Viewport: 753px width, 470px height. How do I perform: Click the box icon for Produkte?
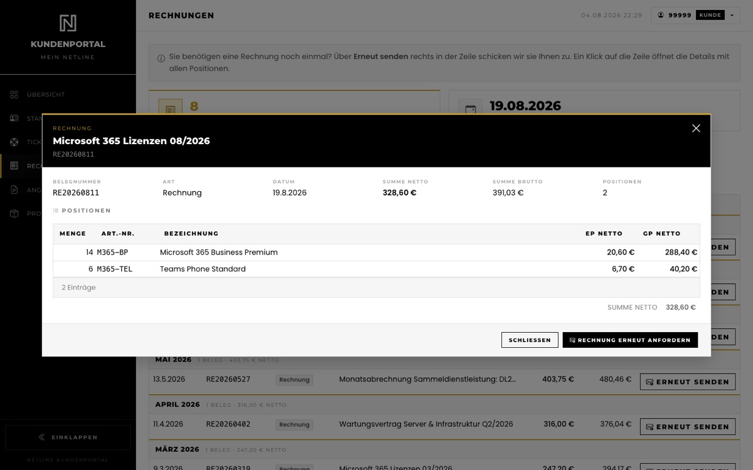[x=14, y=214]
